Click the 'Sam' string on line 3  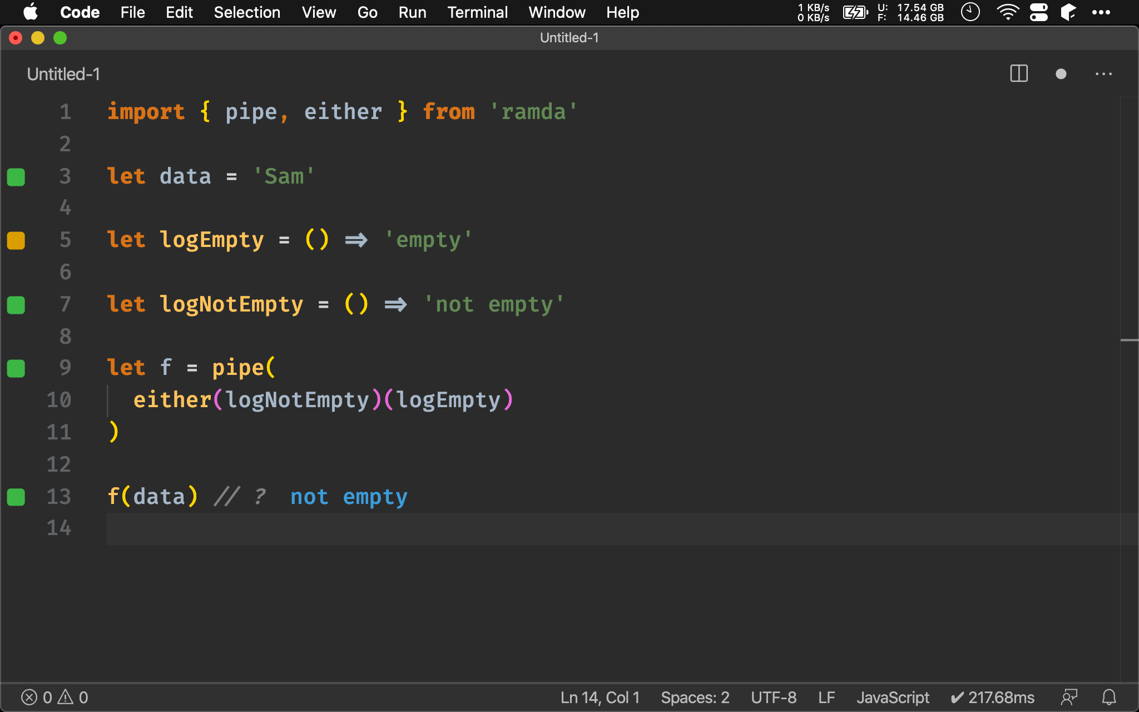(x=284, y=176)
